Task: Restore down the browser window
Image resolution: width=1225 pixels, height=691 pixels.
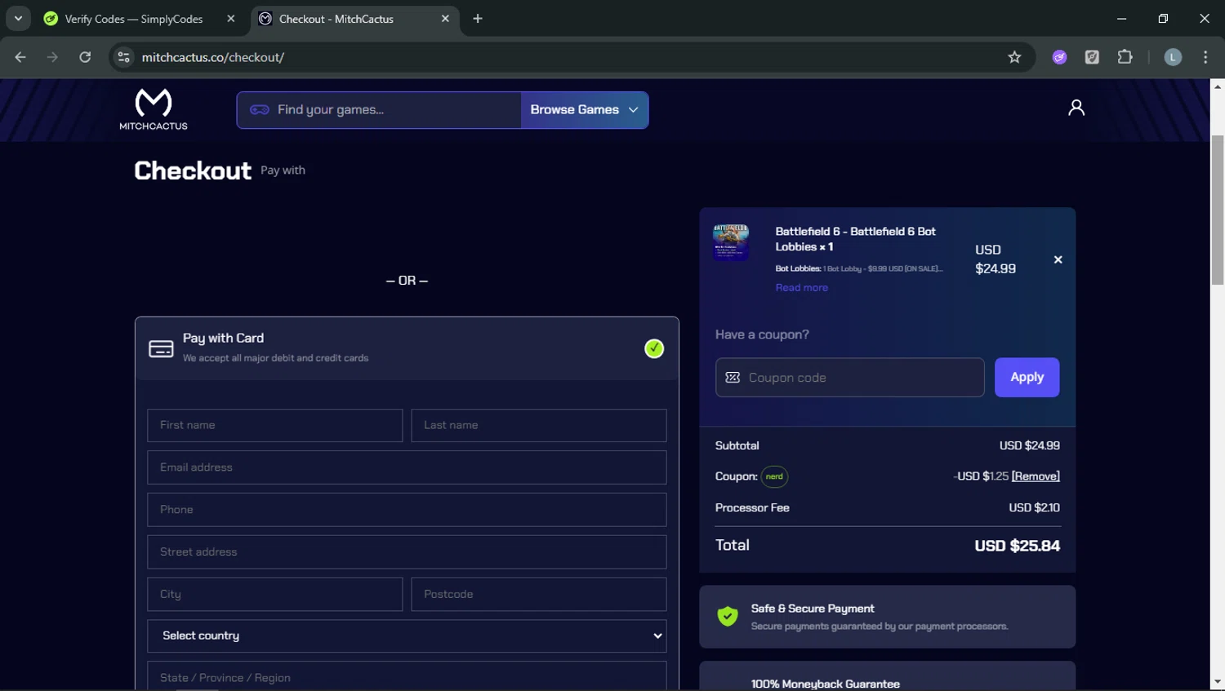Action: pos(1163,19)
